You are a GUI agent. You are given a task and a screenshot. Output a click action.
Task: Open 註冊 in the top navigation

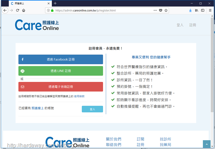(192, 25)
